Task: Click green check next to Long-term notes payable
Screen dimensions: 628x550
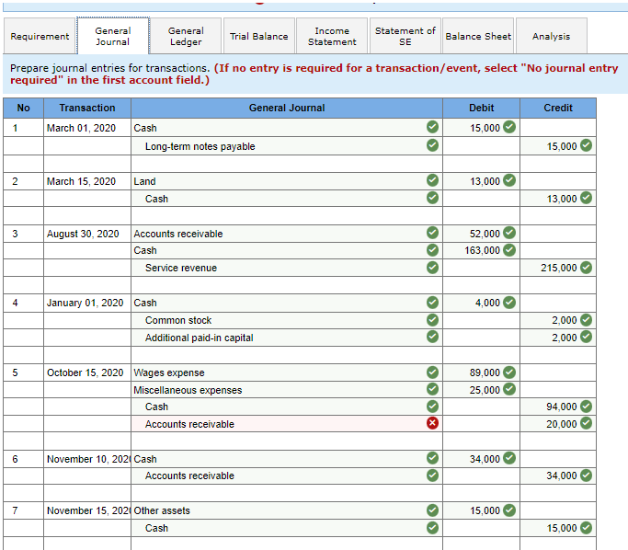Action: pyautogui.click(x=432, y=145)
